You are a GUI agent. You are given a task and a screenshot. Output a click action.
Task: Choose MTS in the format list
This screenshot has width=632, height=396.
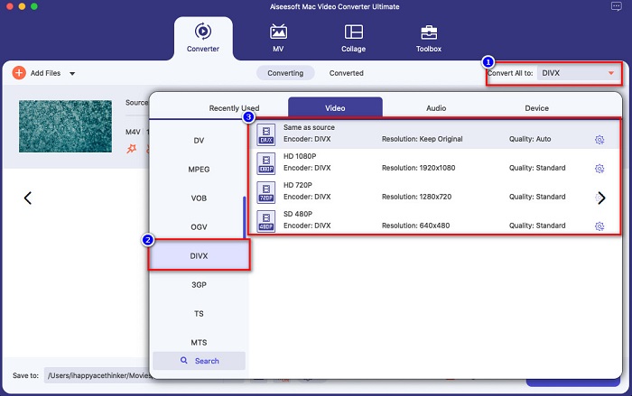pyautogui.click(x=199, y=343)
